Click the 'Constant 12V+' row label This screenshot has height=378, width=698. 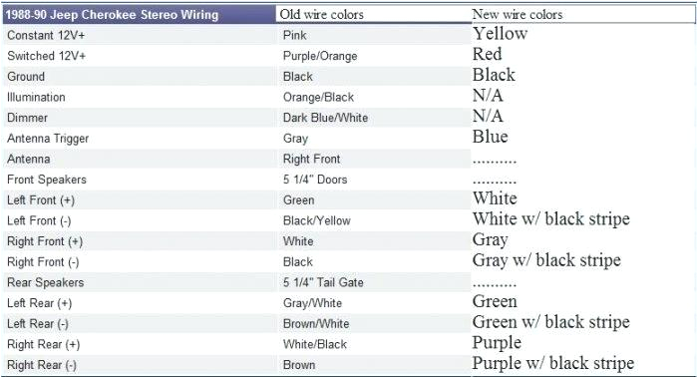point(46,35)
